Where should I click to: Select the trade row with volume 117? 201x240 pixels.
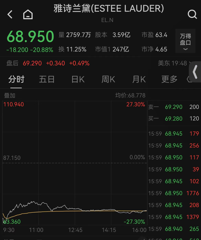click(x=174, y=158)
